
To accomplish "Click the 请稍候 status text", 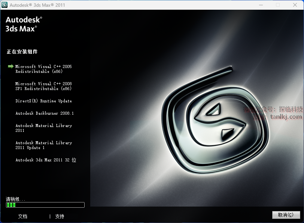I will [16, 199].
